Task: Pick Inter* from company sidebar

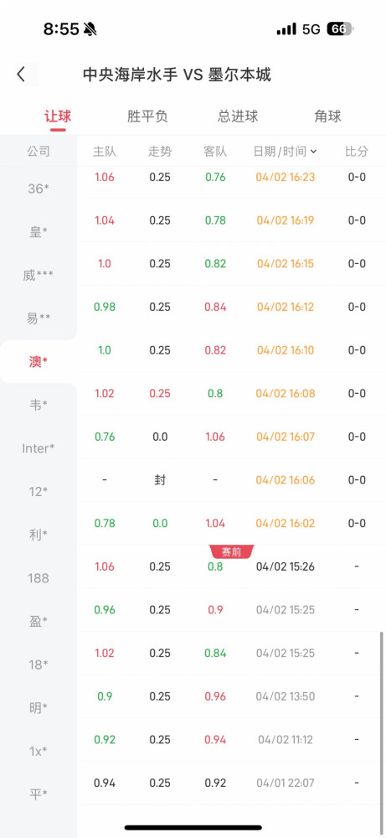Action: click(x=39, y=448)
